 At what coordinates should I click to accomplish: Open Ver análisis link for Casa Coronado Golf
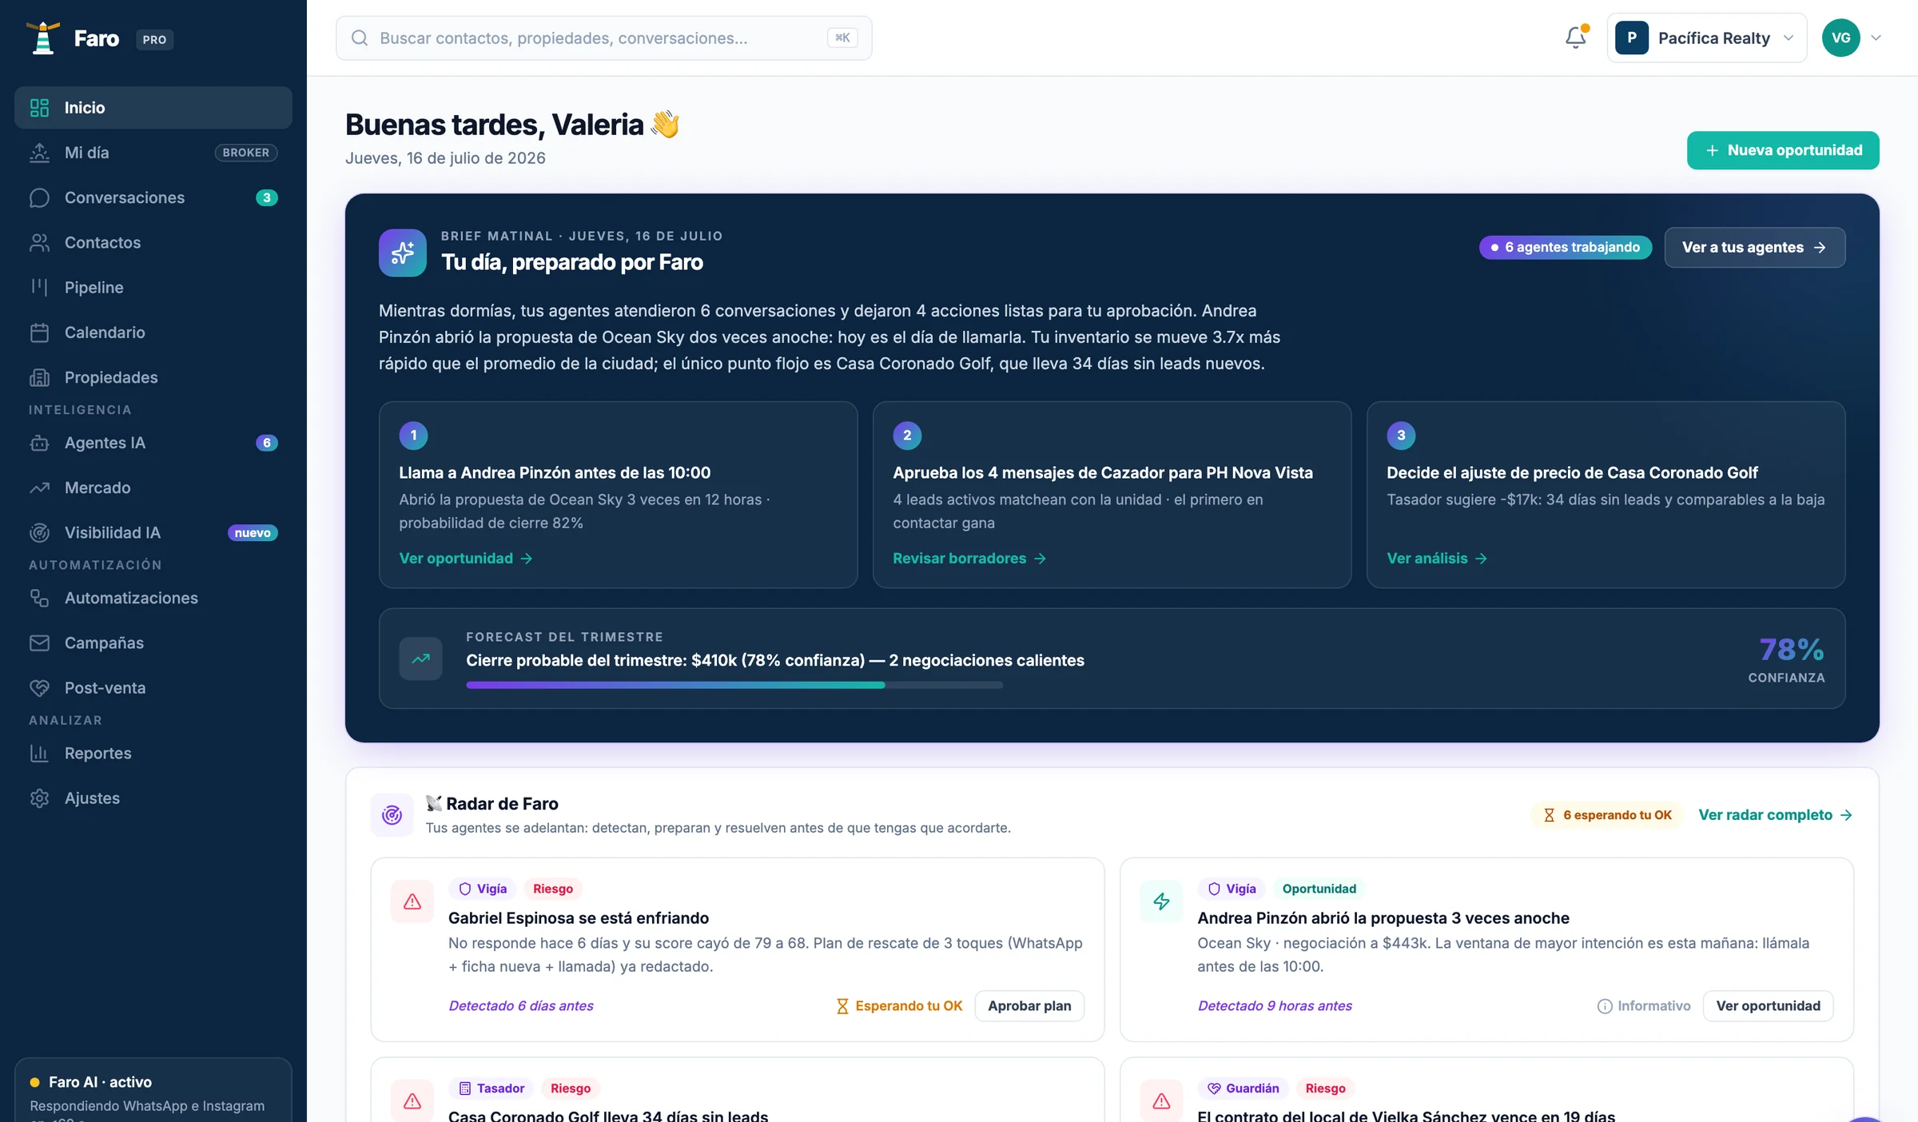click(1437, 559)
